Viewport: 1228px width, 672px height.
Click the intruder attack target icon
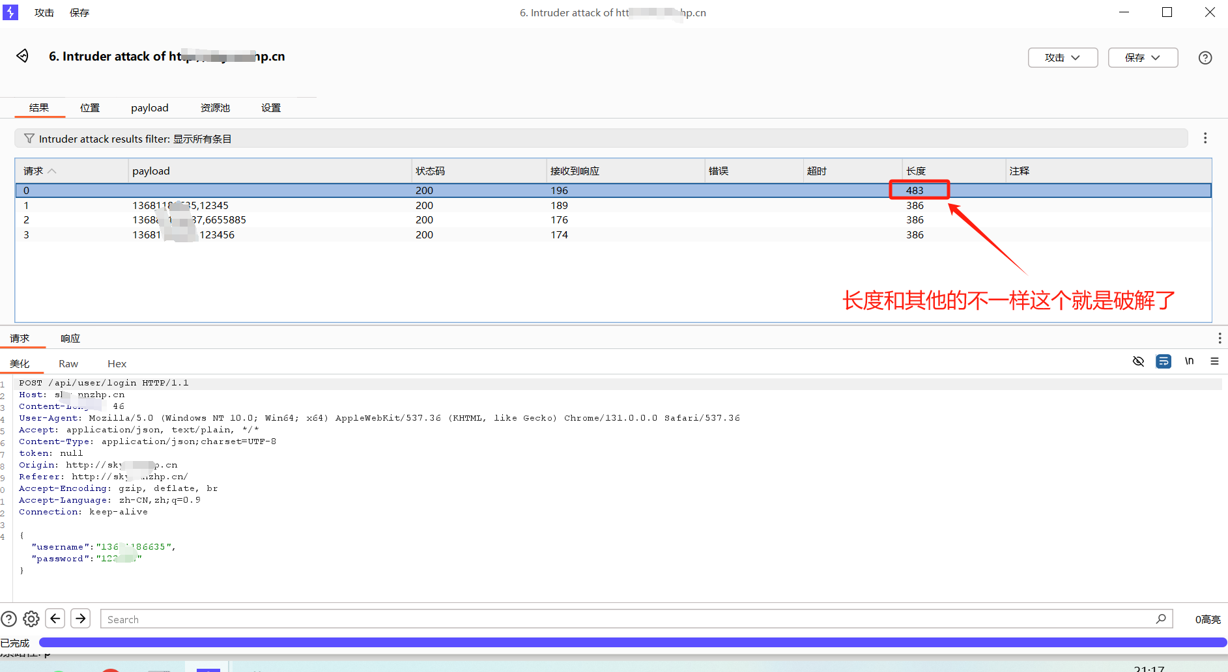pyautogui.click(x=23, y=56)
